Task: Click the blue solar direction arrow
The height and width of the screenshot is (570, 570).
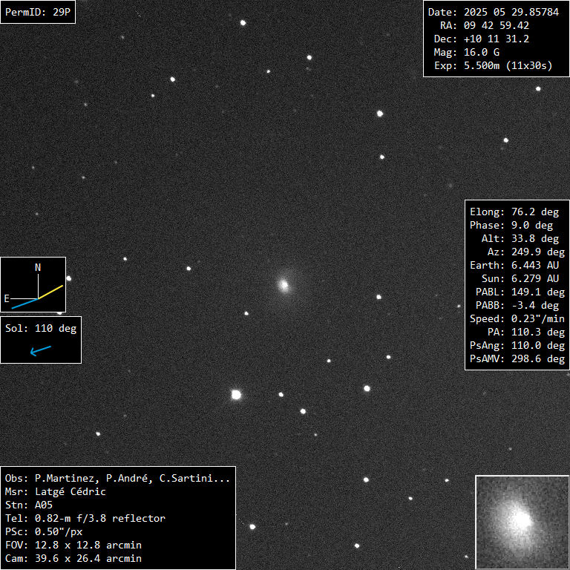Action: (40, 351)
